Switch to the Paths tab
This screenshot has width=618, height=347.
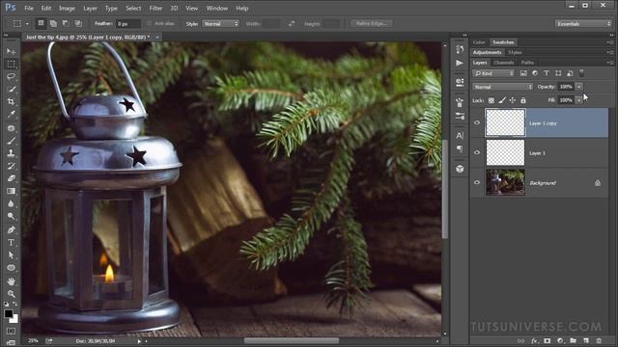(527, 63)
